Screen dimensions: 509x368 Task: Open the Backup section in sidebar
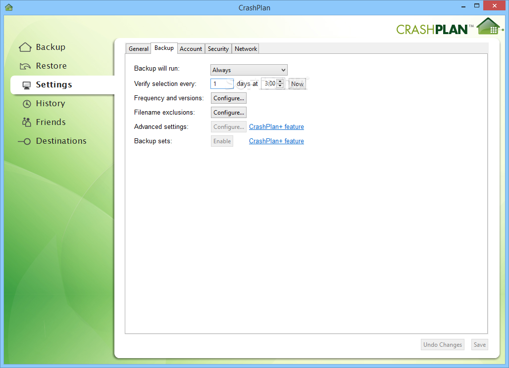point(51,47)
